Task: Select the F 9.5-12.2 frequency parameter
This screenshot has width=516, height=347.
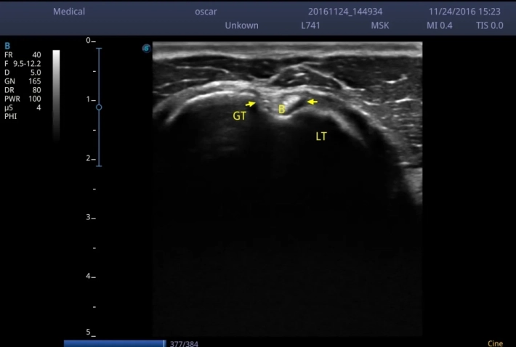Action: (x=22, y=63)
